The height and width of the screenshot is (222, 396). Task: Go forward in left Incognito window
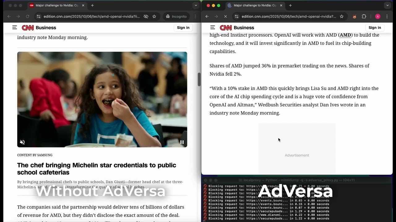coord(18,16)
